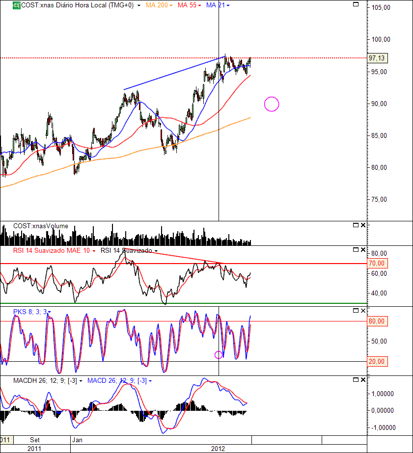Maximize the MACD indicator panel
The image size is (413, 453).
coord(356,379)
